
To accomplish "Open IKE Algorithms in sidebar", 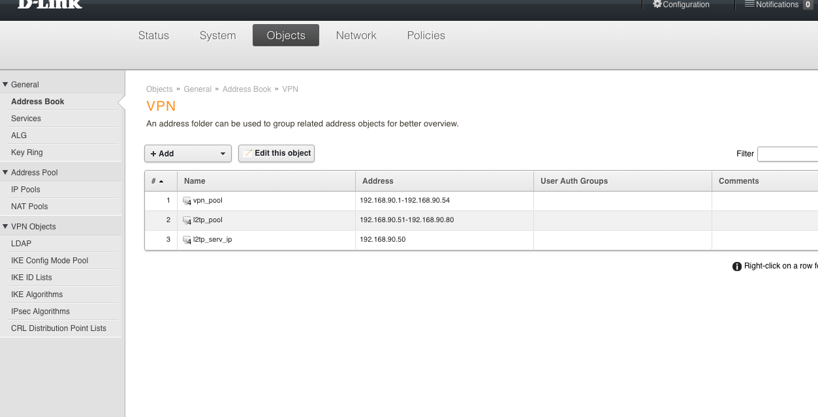I will [37, 295].
